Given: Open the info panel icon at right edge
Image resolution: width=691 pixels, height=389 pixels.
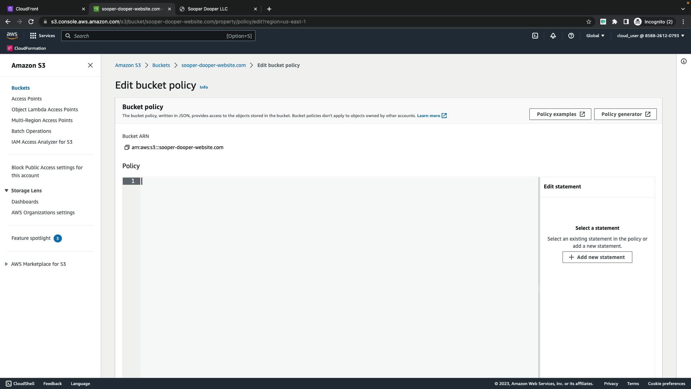Looking at the screenshot, I should pos(684,61).
